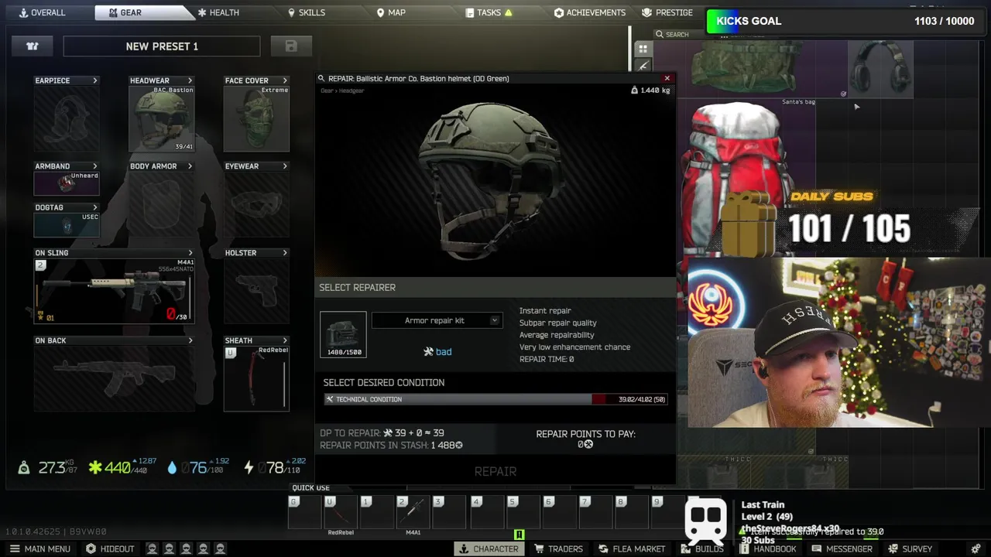Viewport: 991px width, 557px height.
Task: Expand the Dogtag slot arrow
Action: pyautogui.click(x=95, y=207)
